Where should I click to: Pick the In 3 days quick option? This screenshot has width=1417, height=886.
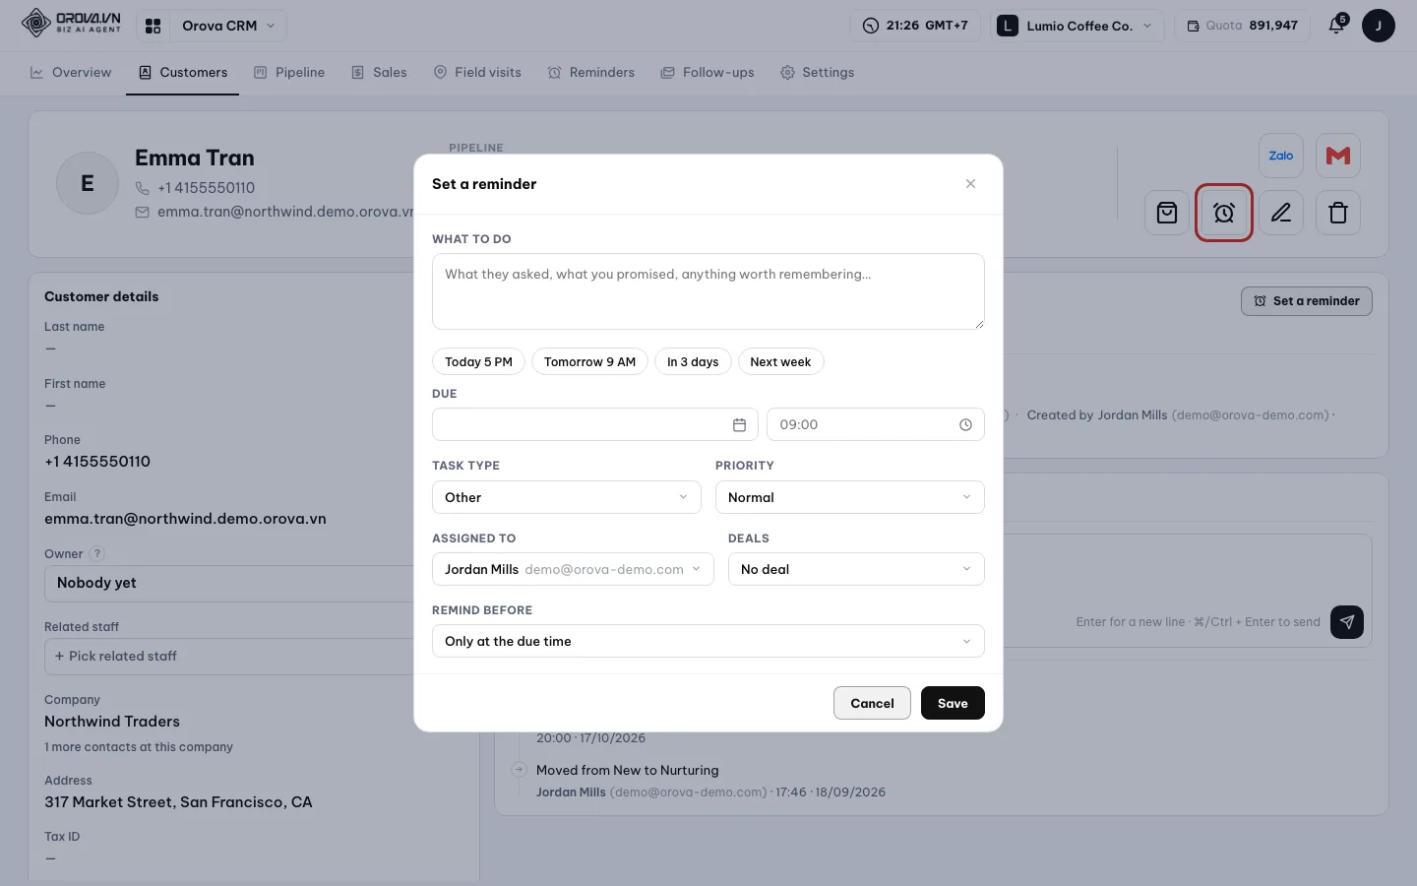[x=693, y=361]
